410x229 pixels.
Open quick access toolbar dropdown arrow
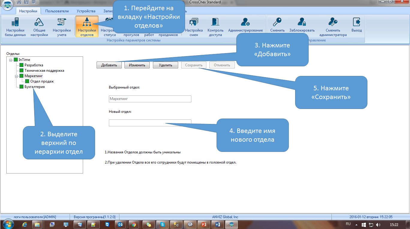(33, 2)
